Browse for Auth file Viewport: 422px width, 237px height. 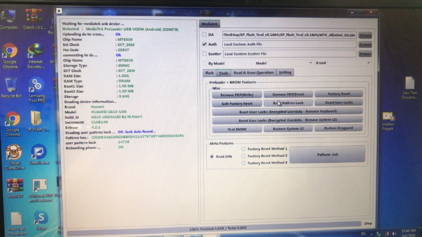click(365, 45)
